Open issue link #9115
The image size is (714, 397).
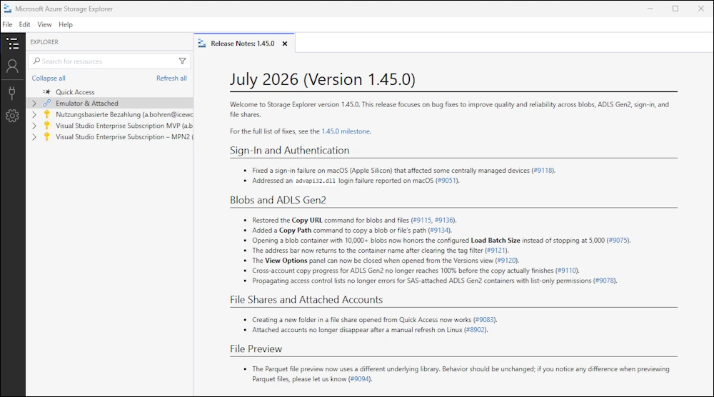tap(422, 220)
